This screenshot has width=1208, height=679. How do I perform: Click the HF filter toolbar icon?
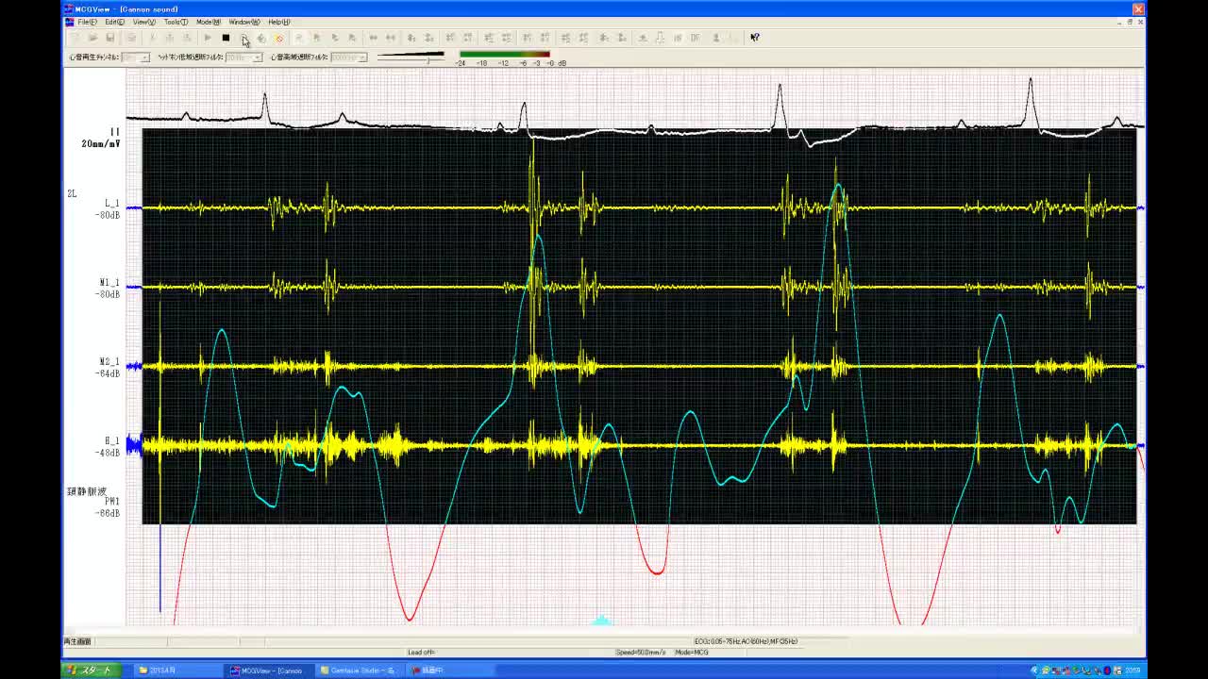[x=678, y=38]
